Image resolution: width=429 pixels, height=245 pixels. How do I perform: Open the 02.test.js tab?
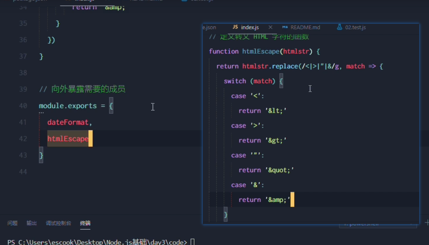click(x=355, y=27)
